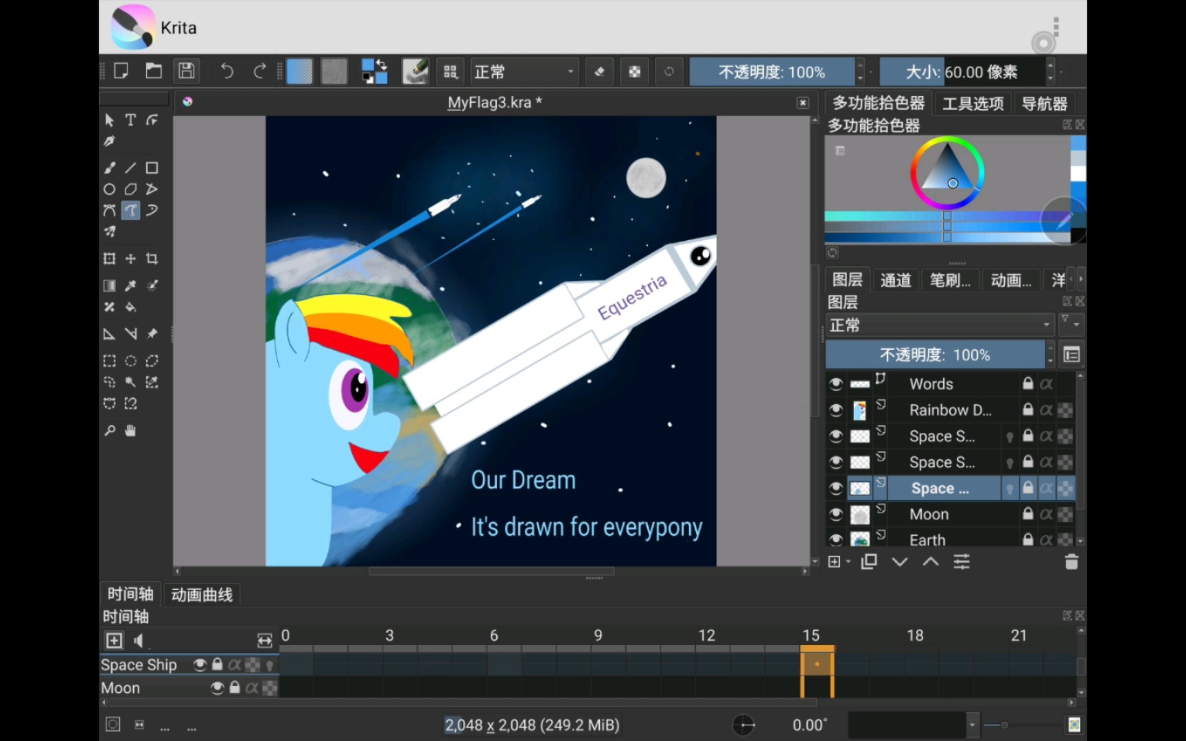The width and height of the screenshot is (1186, 741).
Task: Move the layer down in stack
Action: pyautogui.click(x=900, y=562)
